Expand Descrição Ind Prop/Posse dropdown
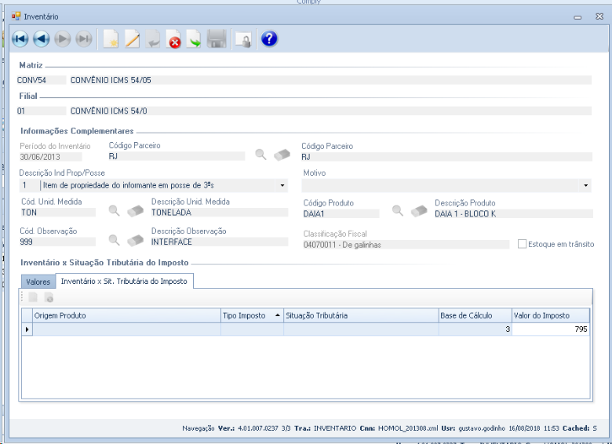Screen dimensions: 612x444 [x=282, y=185]
